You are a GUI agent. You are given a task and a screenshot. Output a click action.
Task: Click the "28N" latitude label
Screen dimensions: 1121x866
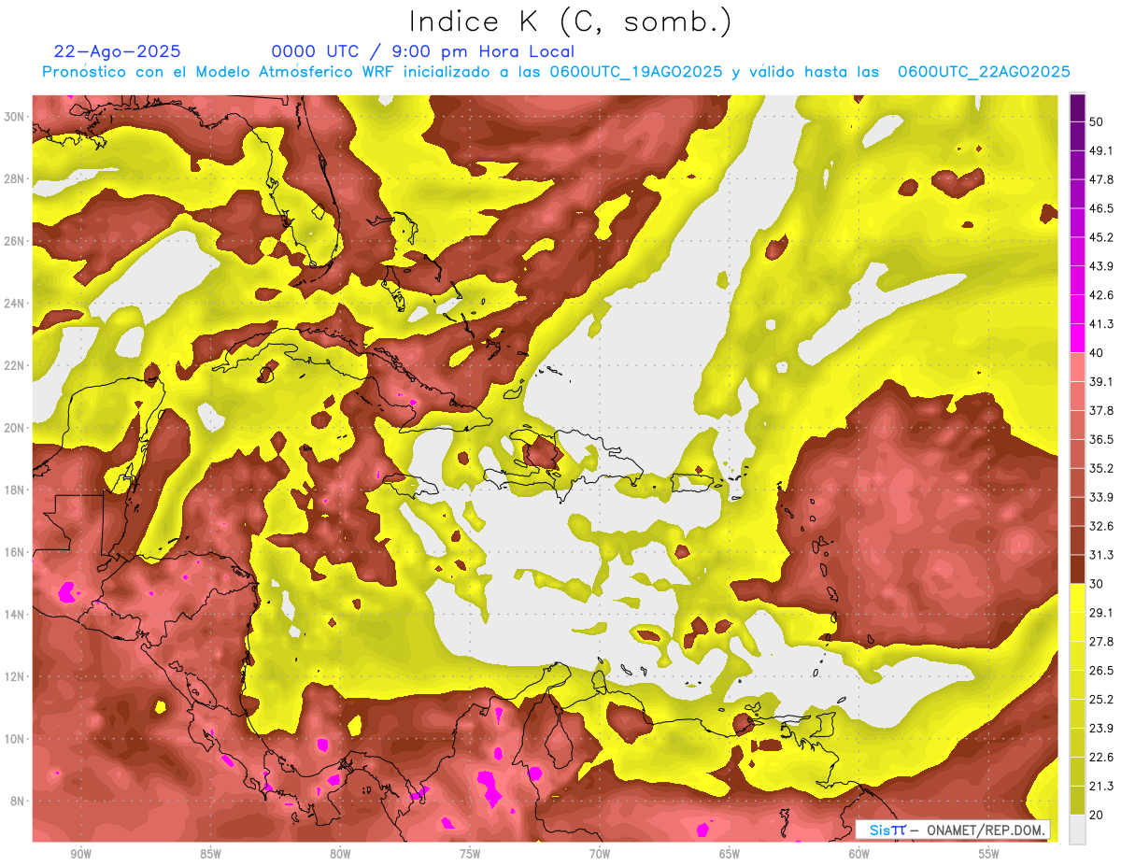click(x=15, y=178)
